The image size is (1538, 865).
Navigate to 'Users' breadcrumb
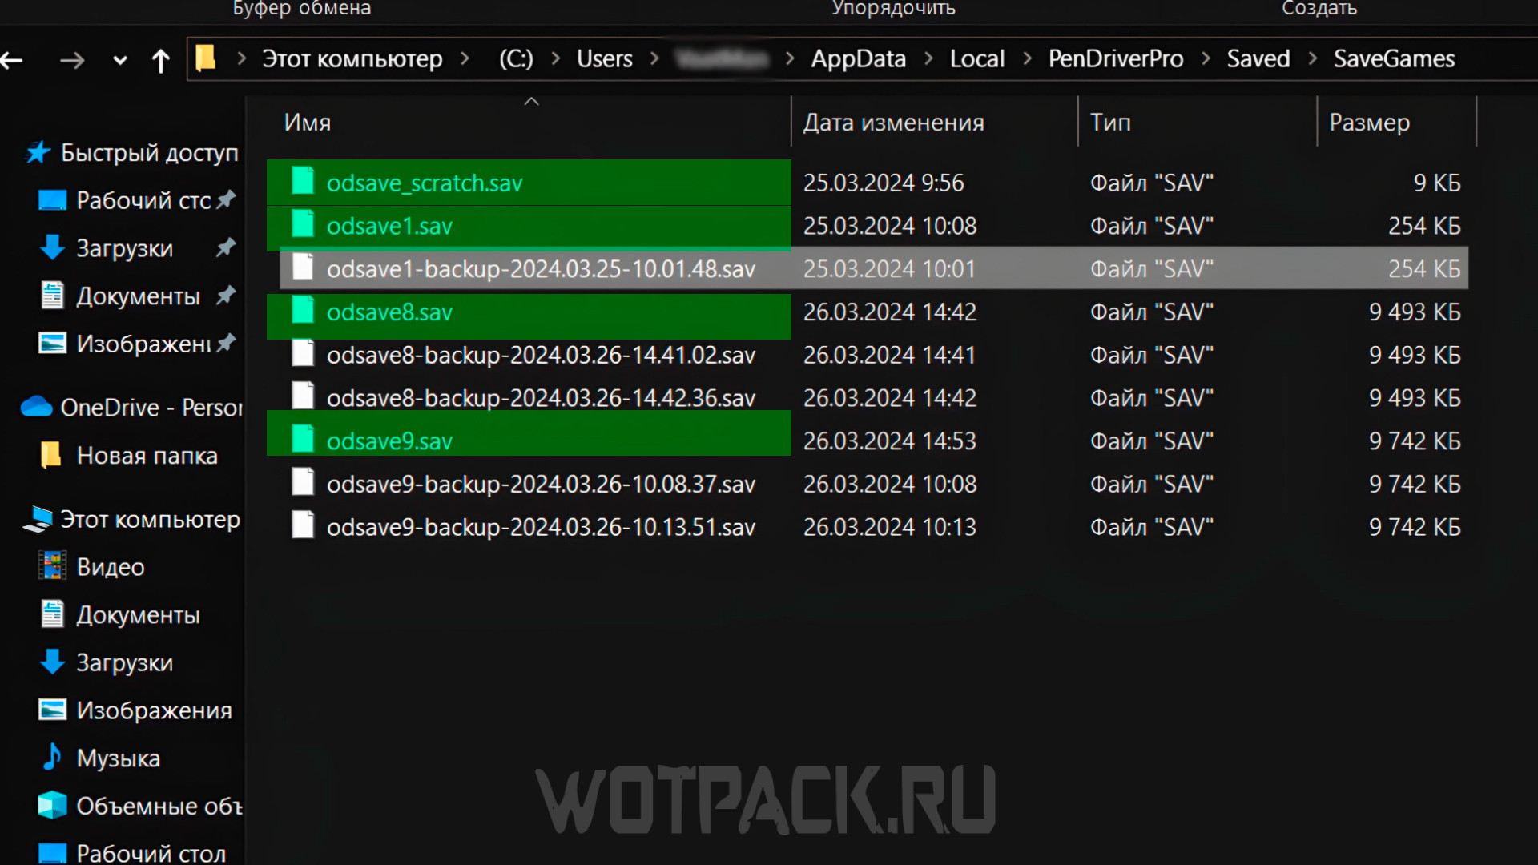(x=605, y=59)
